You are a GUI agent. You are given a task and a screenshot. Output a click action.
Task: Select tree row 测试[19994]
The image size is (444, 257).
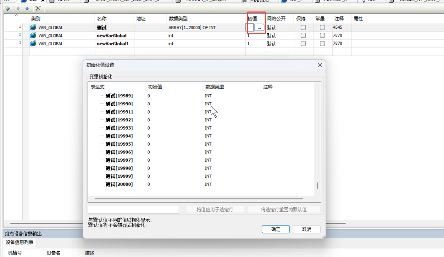tap(119, 136)
